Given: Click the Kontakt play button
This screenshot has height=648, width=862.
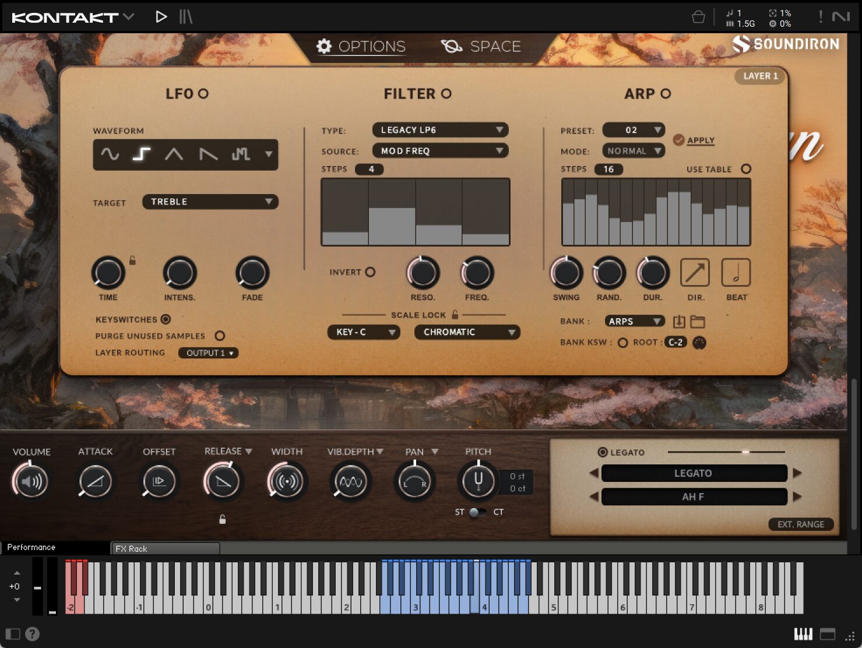Looking at the screenshot, I should coord(161,17).
